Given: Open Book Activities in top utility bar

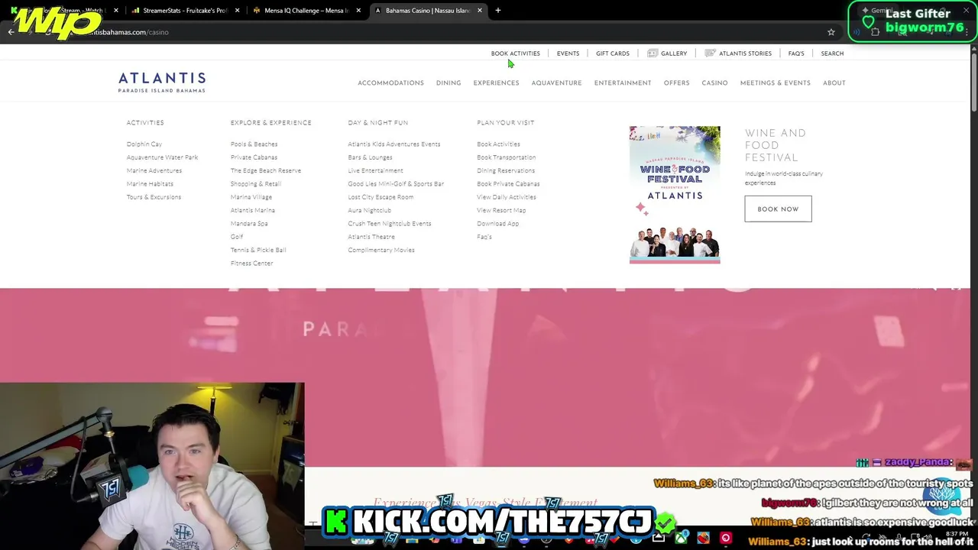Looking at the screenshot, I should [516, 53].
